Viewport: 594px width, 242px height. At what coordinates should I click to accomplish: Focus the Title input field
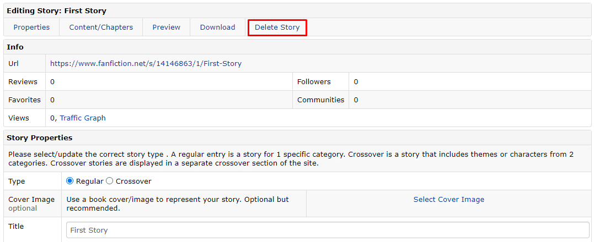pos(328,230)
